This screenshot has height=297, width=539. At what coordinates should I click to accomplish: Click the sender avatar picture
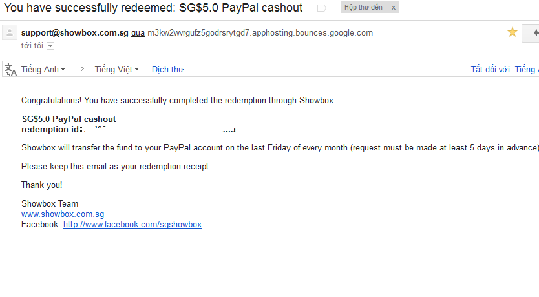[10, 32]
